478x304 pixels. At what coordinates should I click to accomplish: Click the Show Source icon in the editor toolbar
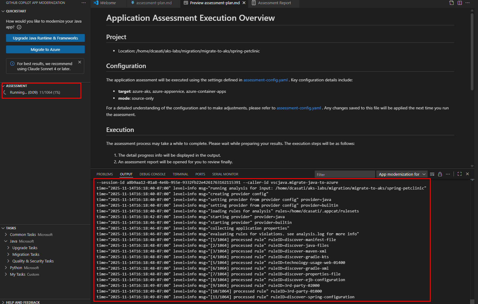coord(451,3)
